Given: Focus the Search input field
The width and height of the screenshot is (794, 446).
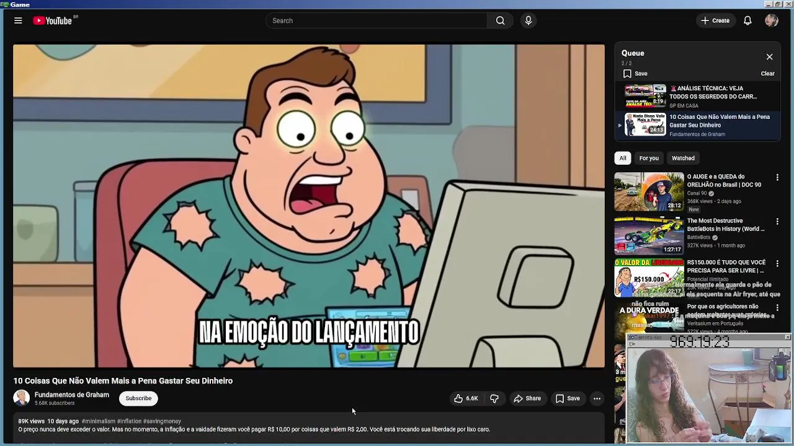Looking at the screenshot, I should click(377, 20).
